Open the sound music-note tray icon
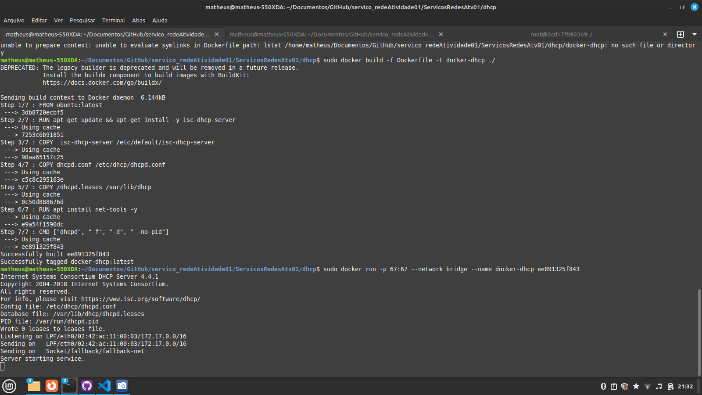Viewport: 702px width, 395px height. [x=659, y=386]
